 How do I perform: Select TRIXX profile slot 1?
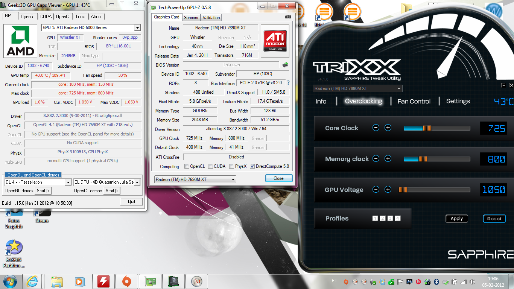(375, 218)
